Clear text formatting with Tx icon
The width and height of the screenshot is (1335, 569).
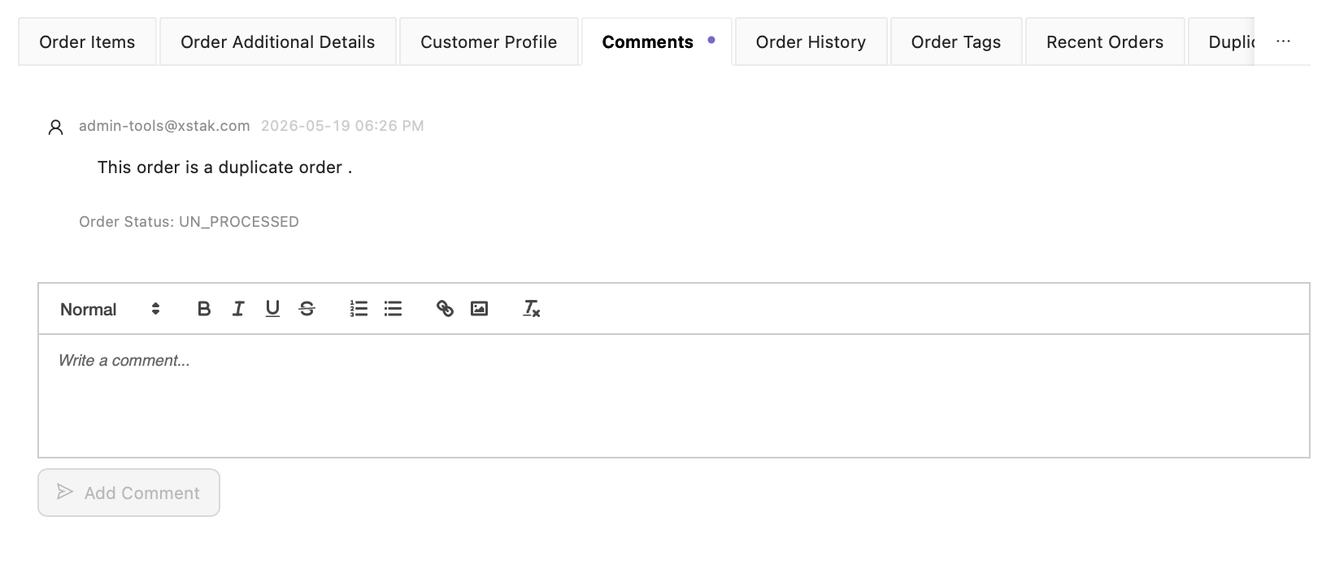[531, 309]
